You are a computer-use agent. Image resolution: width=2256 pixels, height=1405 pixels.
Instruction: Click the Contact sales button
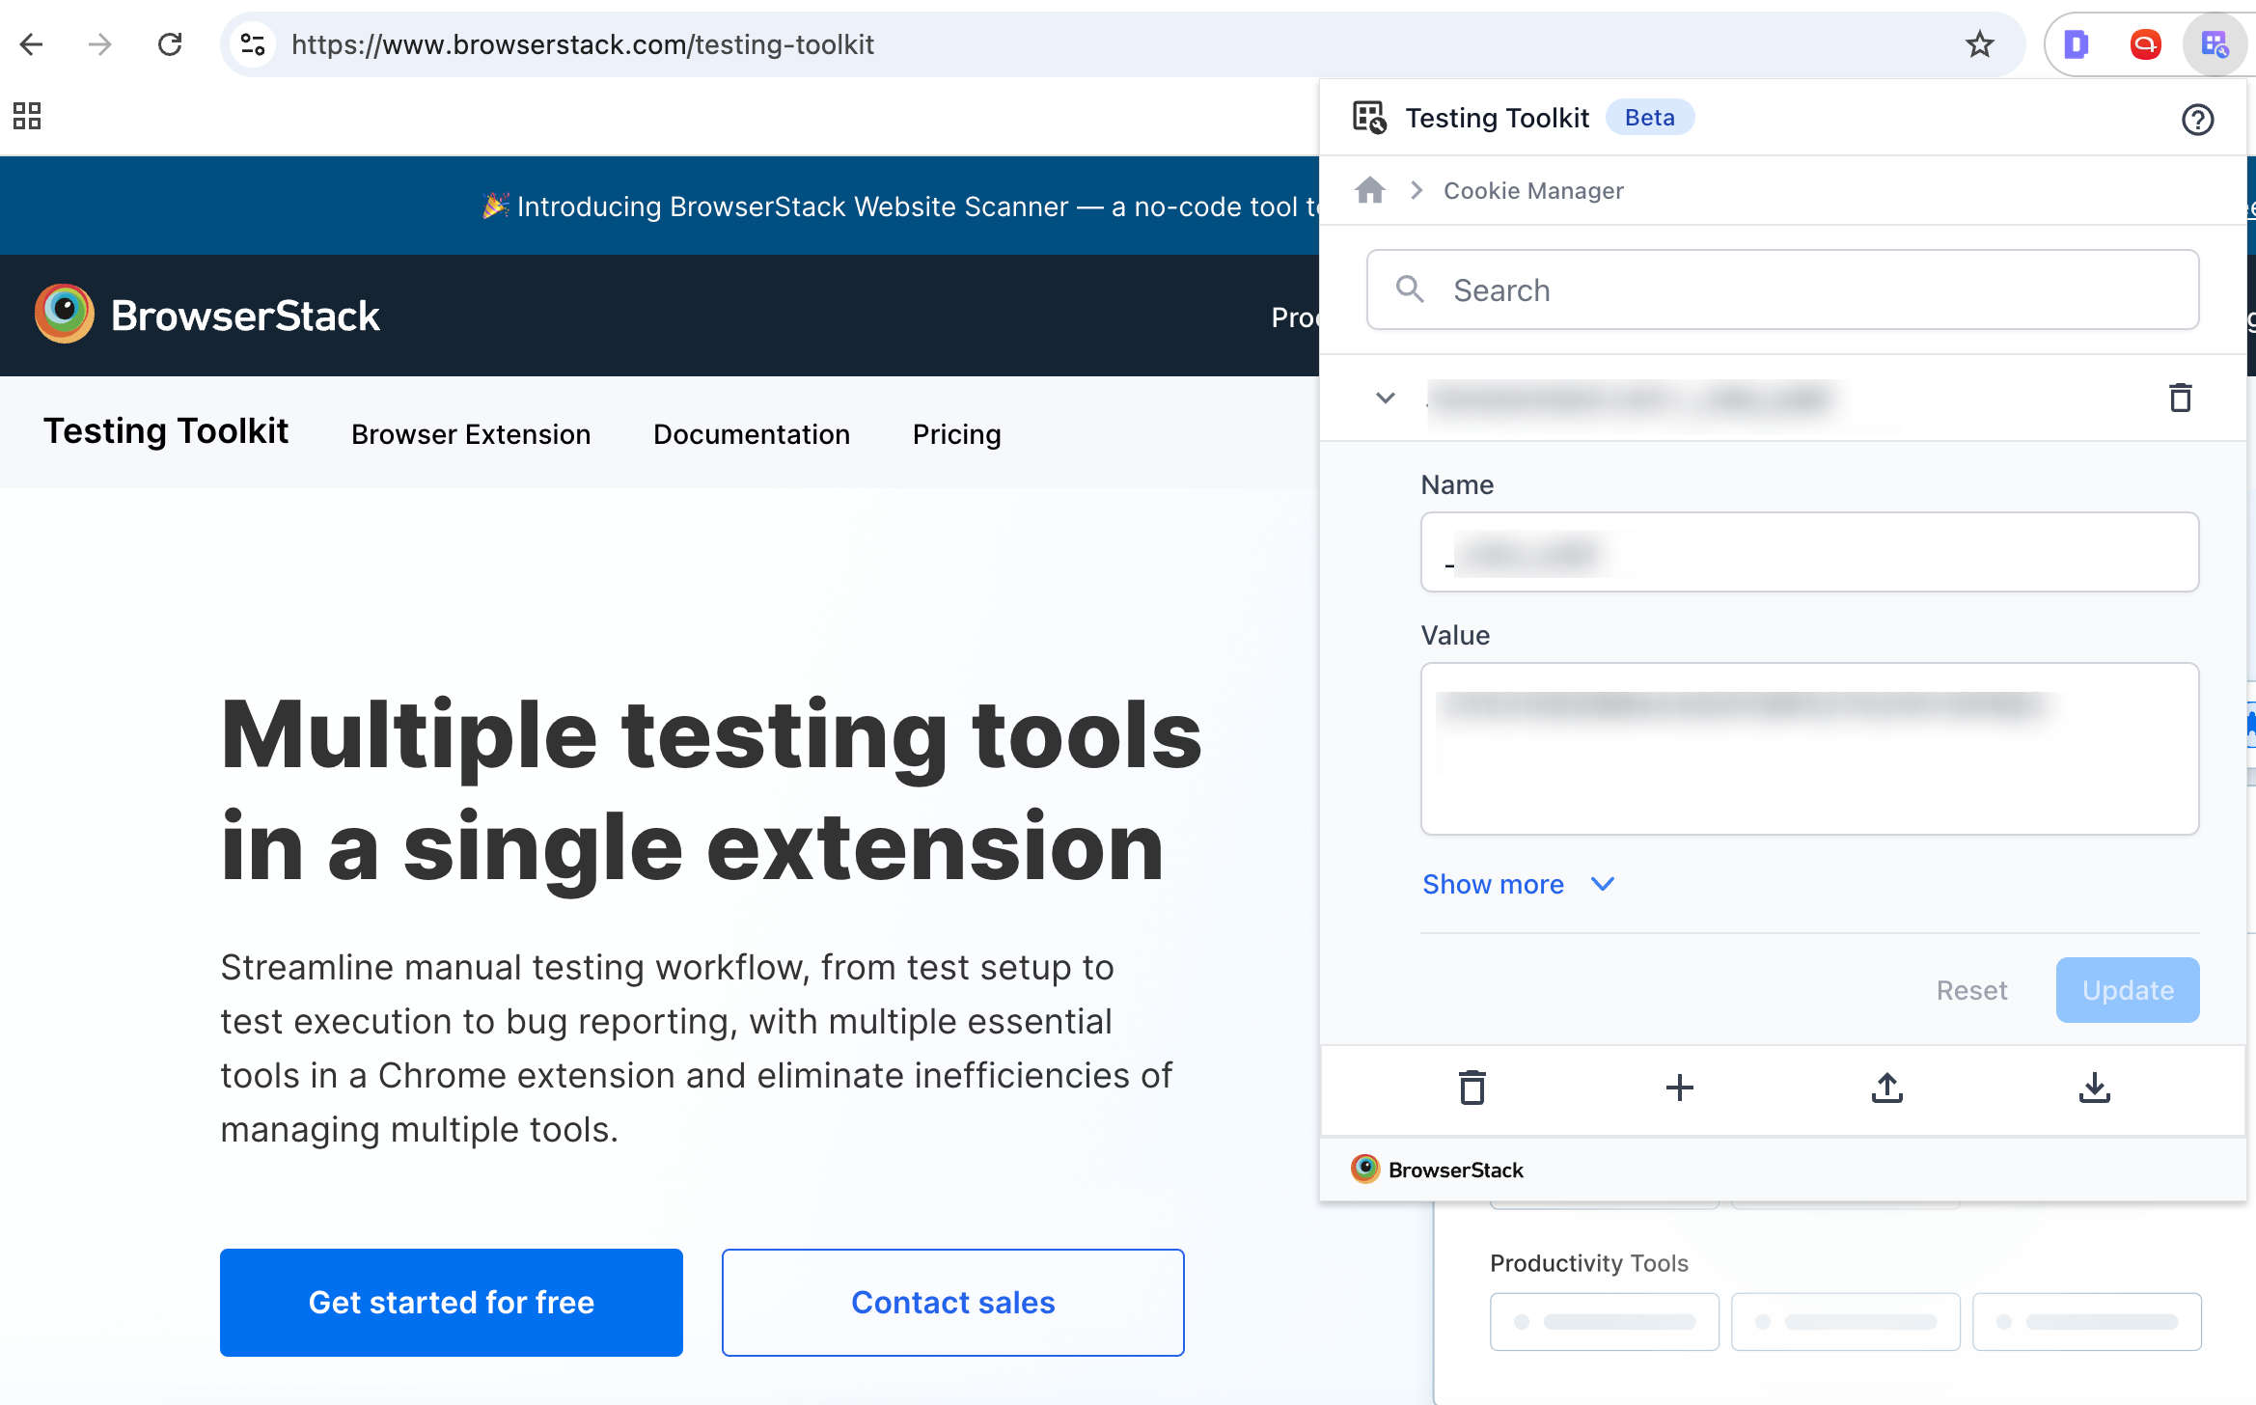953,1303
